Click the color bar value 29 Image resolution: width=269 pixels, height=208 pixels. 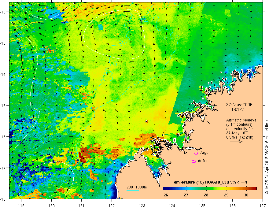point(226,195)
